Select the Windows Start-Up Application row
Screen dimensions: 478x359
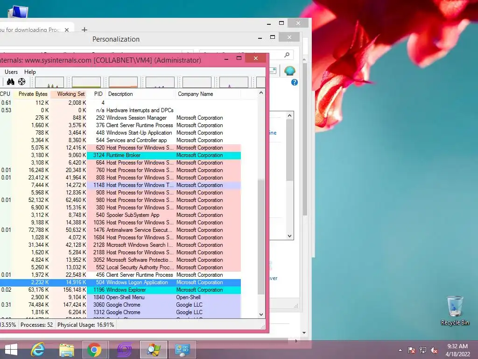(120, 133)
